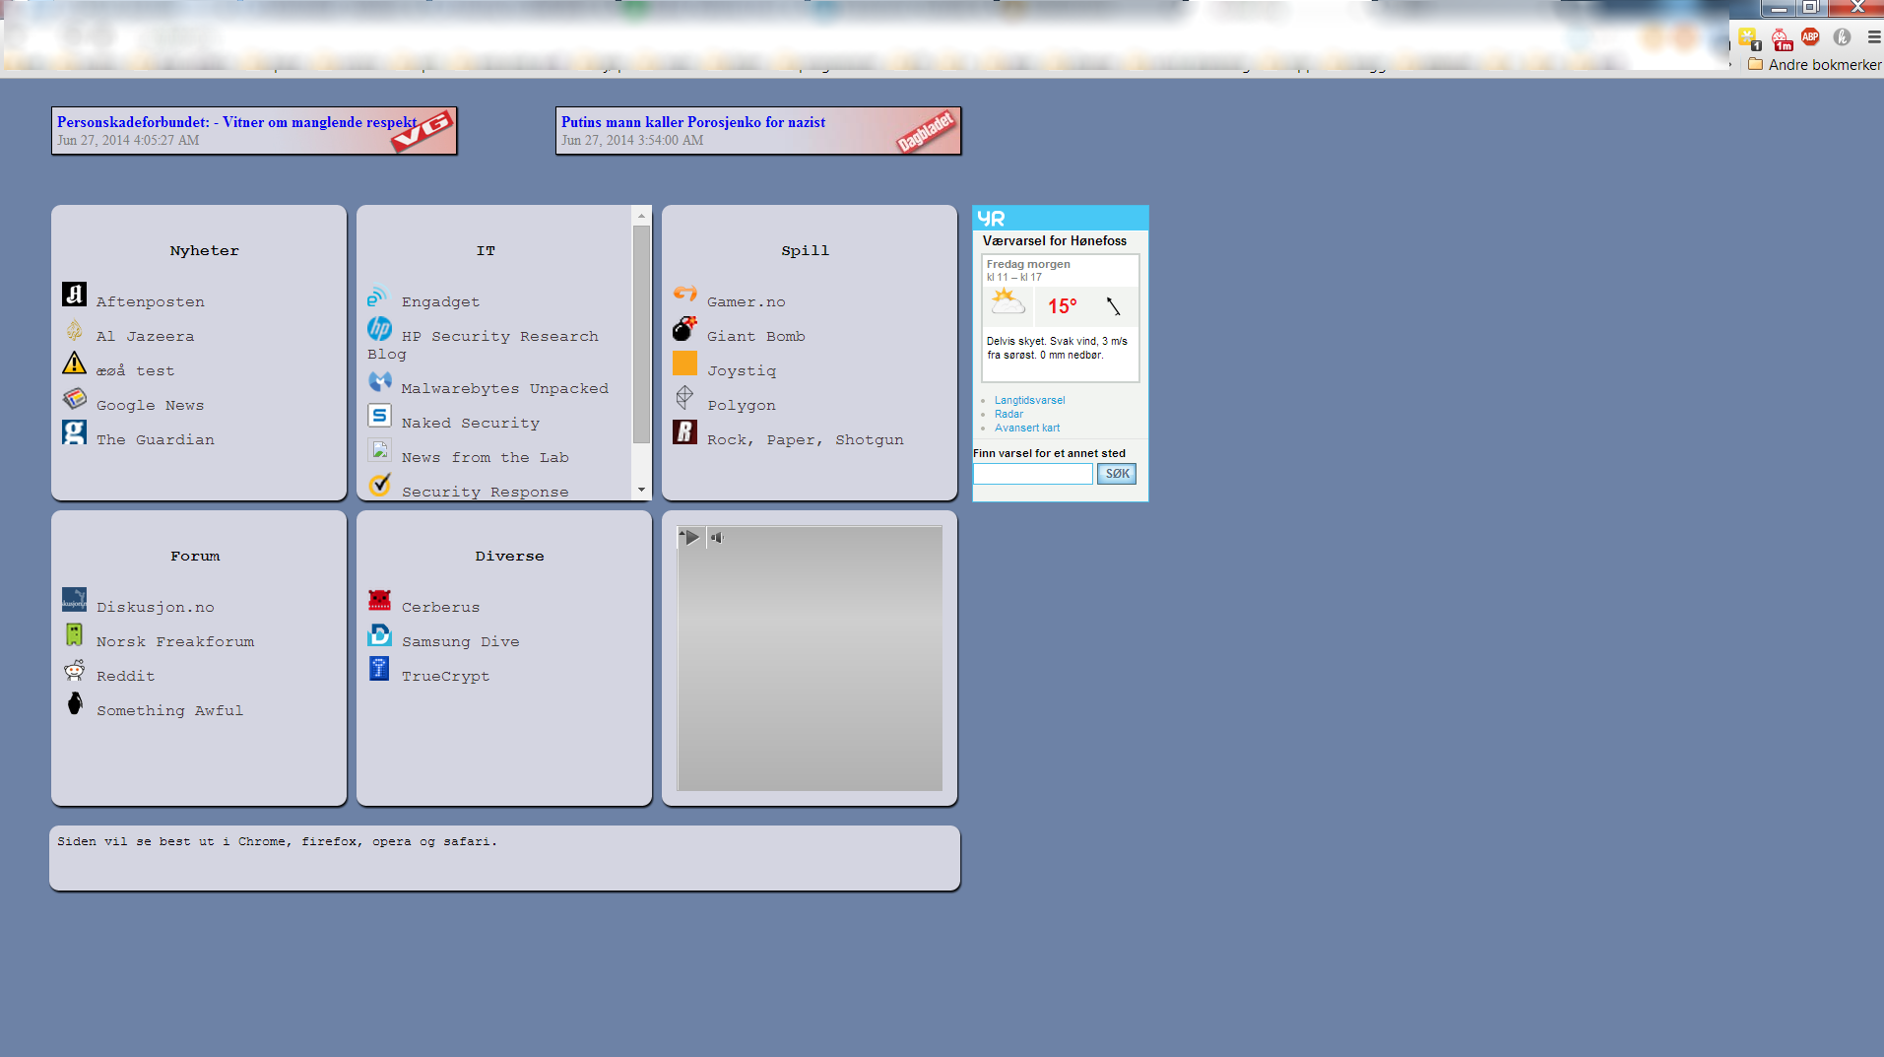Click the Giant Bomb bomb icon
The width and height of the screenshot is (1884, 1057).
(684, 329)
